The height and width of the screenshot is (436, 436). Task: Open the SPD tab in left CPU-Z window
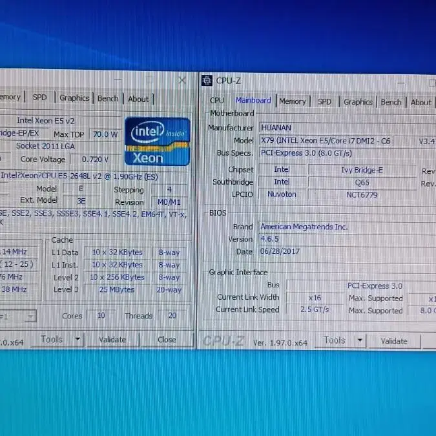click(39, 98)
